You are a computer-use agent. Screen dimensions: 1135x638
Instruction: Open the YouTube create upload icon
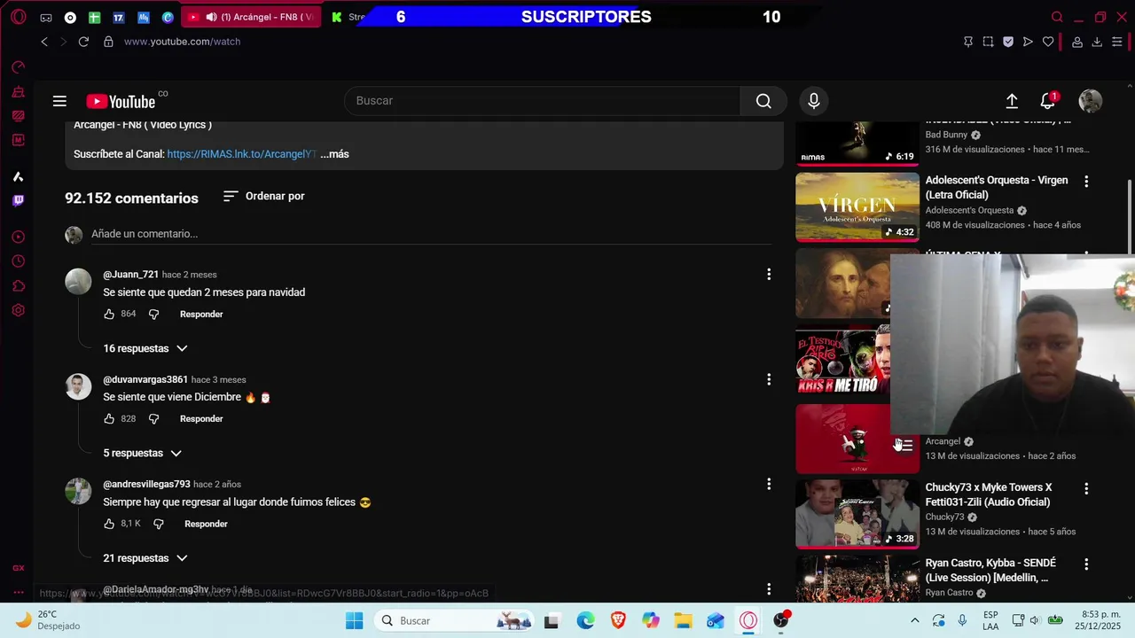tap(1012, 101)
